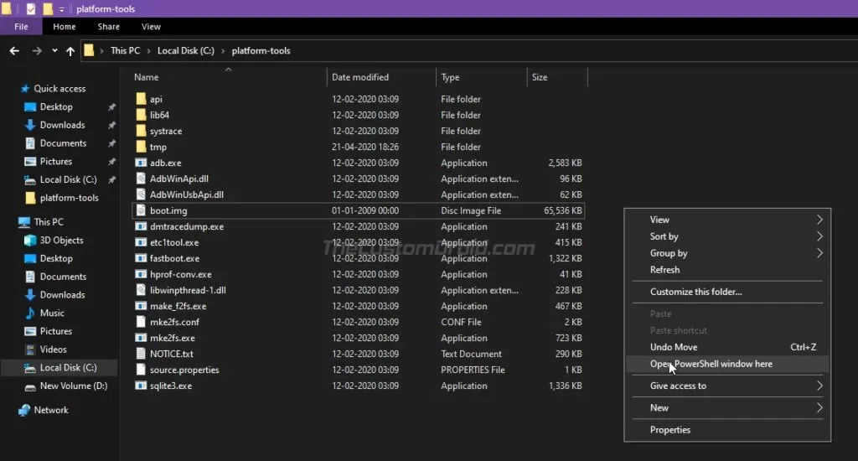Image resolution: width=858 pixels, height=461 pixels.
Task: Click the adb.exe application icon
Action: pos(141,163)
